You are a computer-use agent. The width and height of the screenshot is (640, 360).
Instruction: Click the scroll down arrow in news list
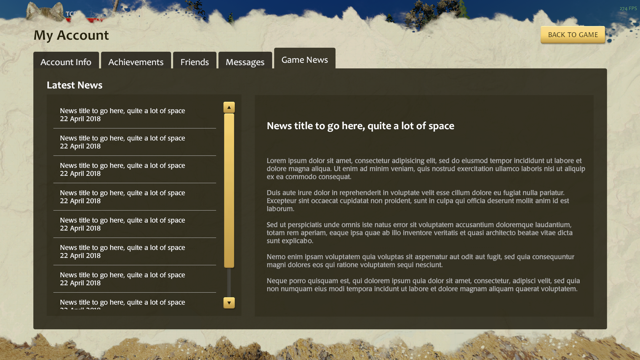tap(229, 303)
